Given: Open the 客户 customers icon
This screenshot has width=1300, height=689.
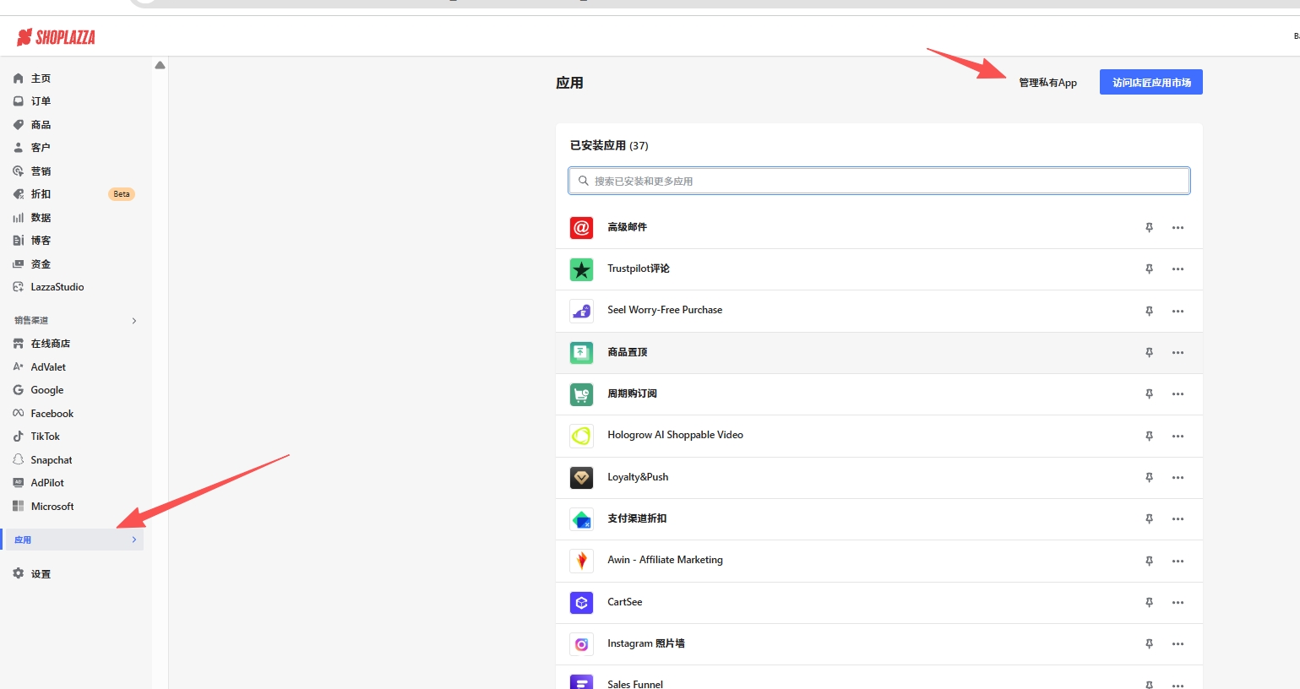Looking at the screenshot, I should click(x=19, y=148).
